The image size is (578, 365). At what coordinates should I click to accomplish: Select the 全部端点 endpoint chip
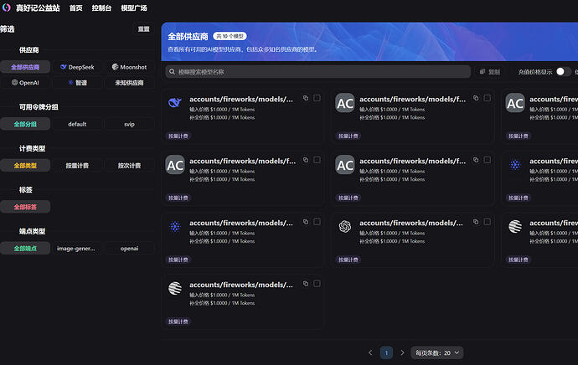tap(25, 249)
